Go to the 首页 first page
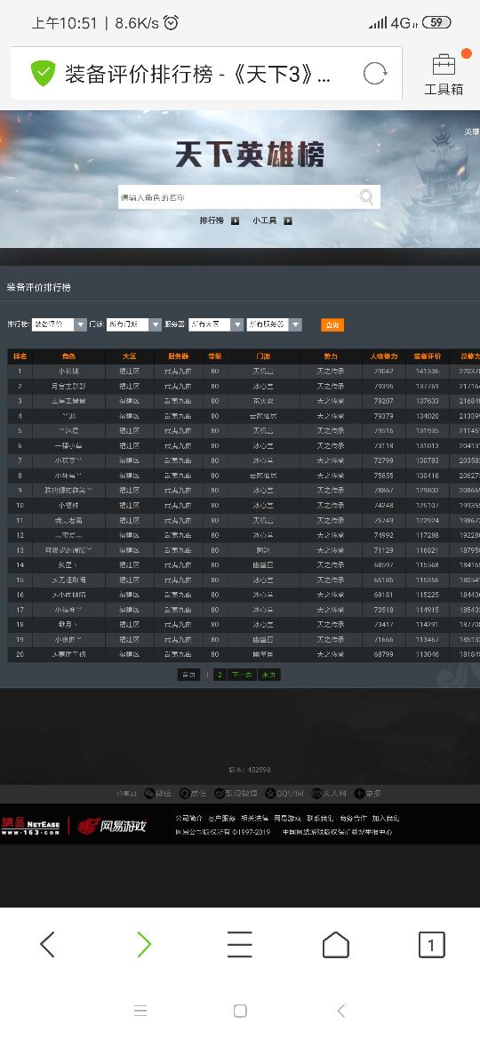 (188, 676)
